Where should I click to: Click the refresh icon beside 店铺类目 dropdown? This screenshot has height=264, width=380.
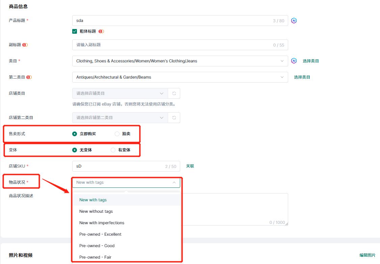click(174, 93)
